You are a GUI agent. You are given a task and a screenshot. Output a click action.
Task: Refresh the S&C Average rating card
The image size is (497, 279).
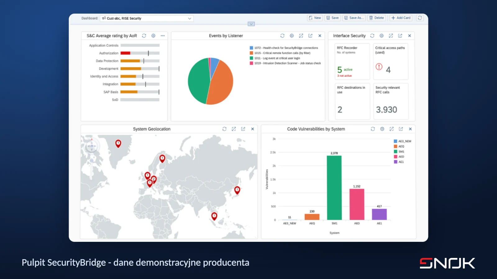tap(144, 36)
